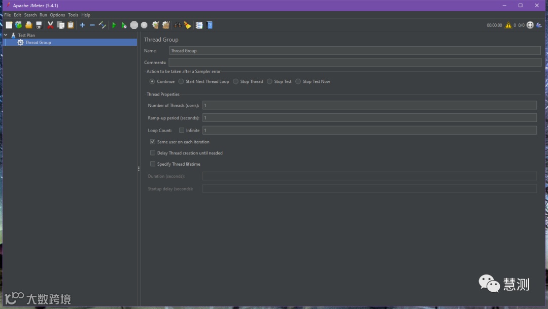The height and width of the screenshot is (309, 548).
Task: Click the yellow warning triangle log icon
Action: pos(508,25)
